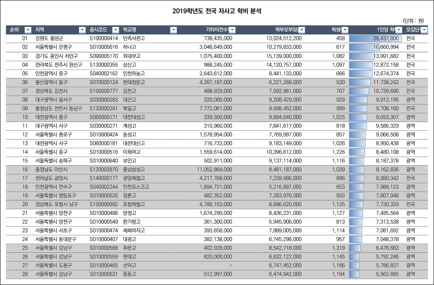This screenshot has height=285, width=434.
Task: Select school name cell 중동고
Action: [130, 274]
